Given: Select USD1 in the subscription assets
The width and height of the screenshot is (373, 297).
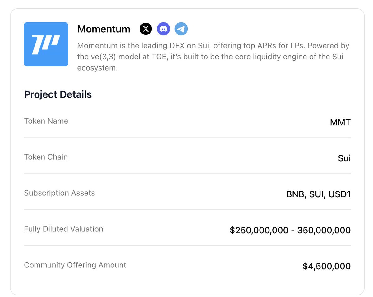Looking at the screenshot, I should (x=339, y=194).
